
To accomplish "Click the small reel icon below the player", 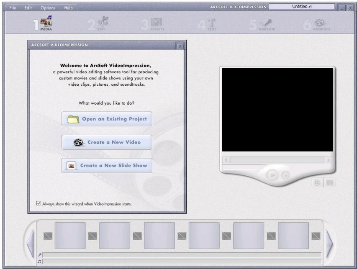I will 317,182.
